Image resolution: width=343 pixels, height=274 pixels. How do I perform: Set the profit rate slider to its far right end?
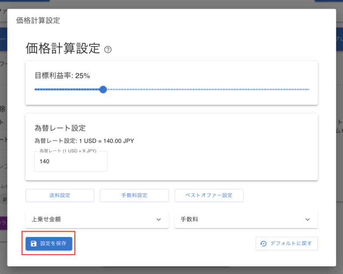pos(309,89)
